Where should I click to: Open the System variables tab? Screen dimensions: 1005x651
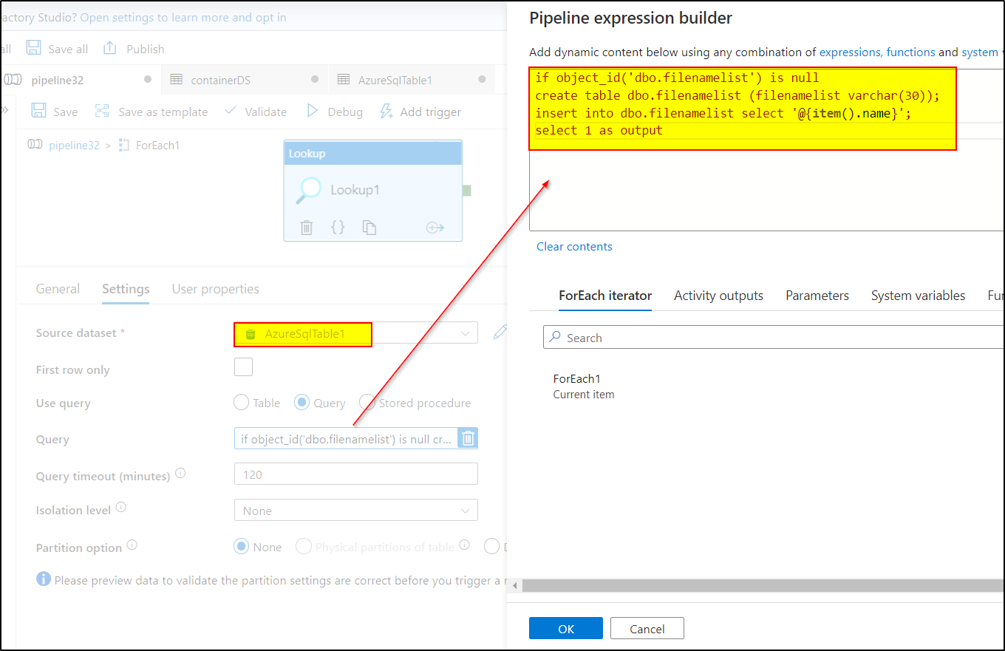coord(918,296)
